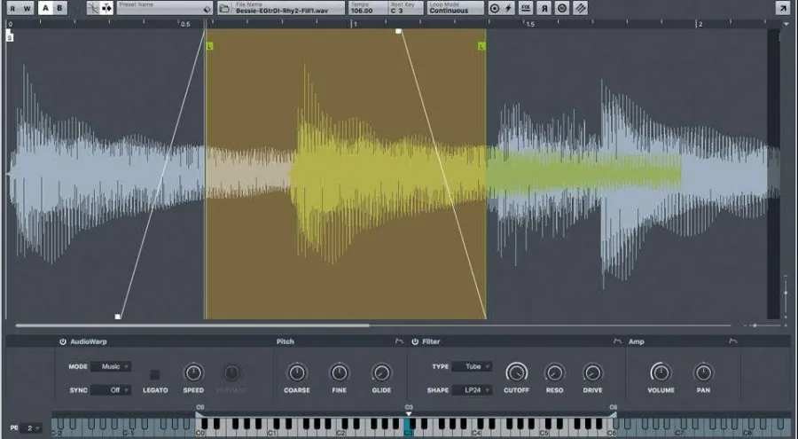Toggle Reverse Sample icon

coord(544,8)
